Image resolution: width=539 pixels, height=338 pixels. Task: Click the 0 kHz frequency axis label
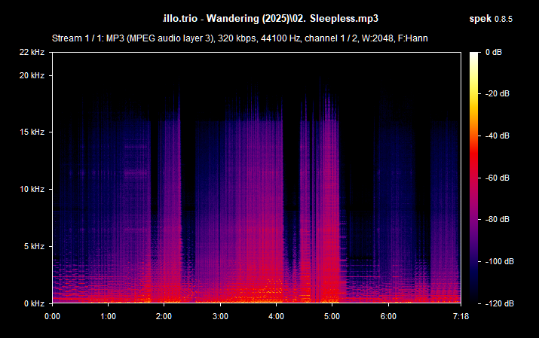coord(34,303)
